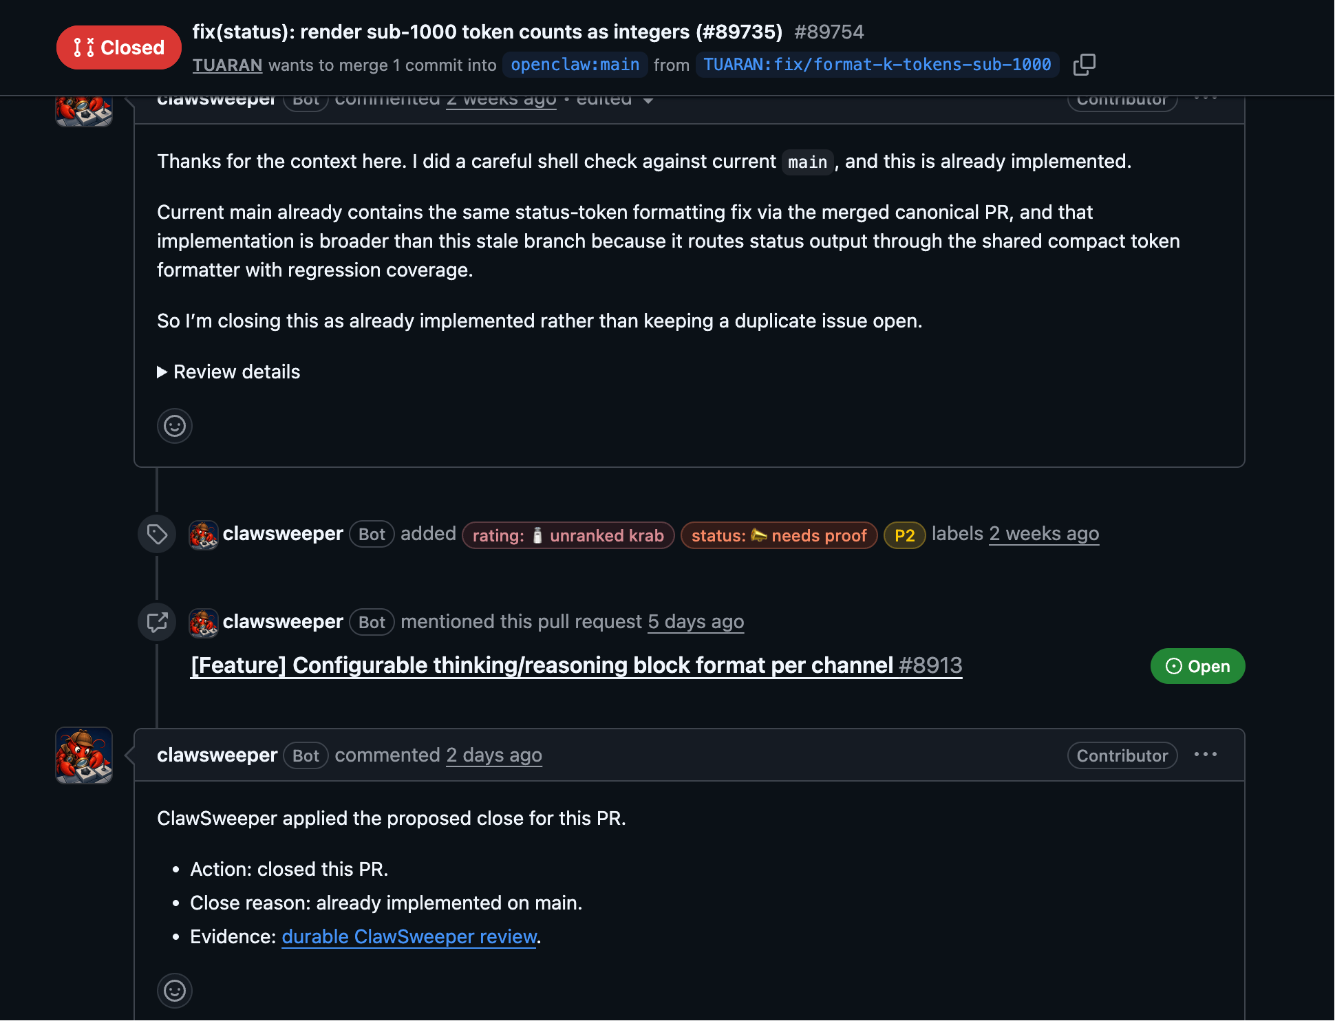Click the cross-reference mention timeline icon
The width and height of the screenshot is (1335, 1021).
coord(157,622)
